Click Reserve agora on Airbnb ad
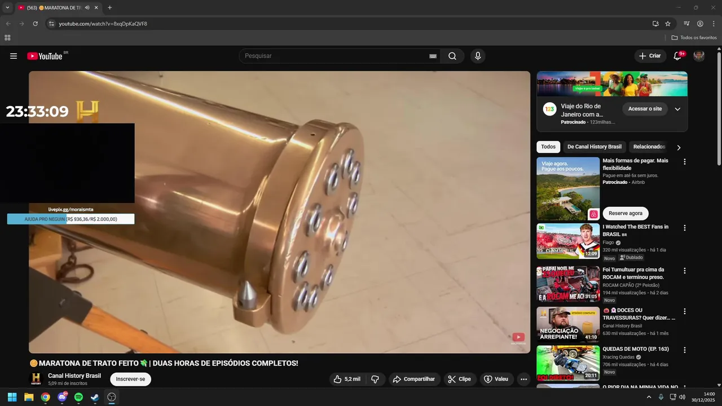This screenshot has height=406, width=722. (626, 213)
